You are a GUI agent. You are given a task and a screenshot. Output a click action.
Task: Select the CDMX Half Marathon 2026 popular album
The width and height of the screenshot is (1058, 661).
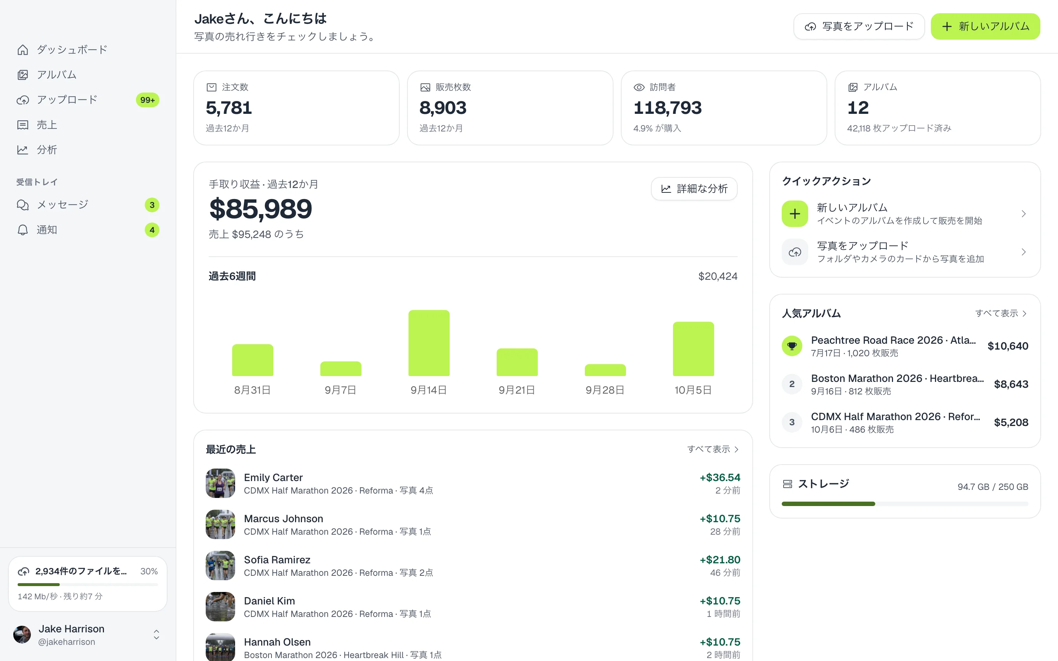[x=905, y=422]
